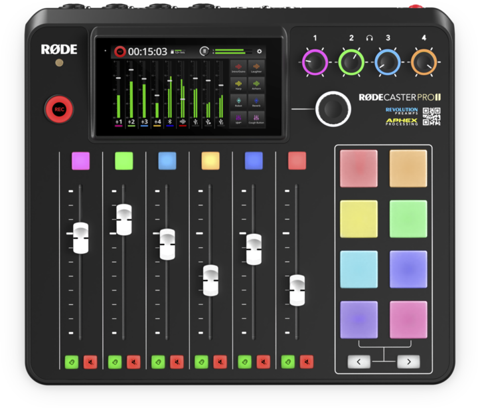Select the magenta channel button above fader one

[x=81, y=161]
